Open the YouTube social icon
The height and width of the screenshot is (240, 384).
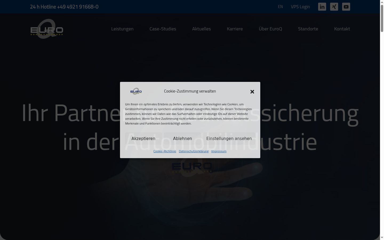point(346,7)
